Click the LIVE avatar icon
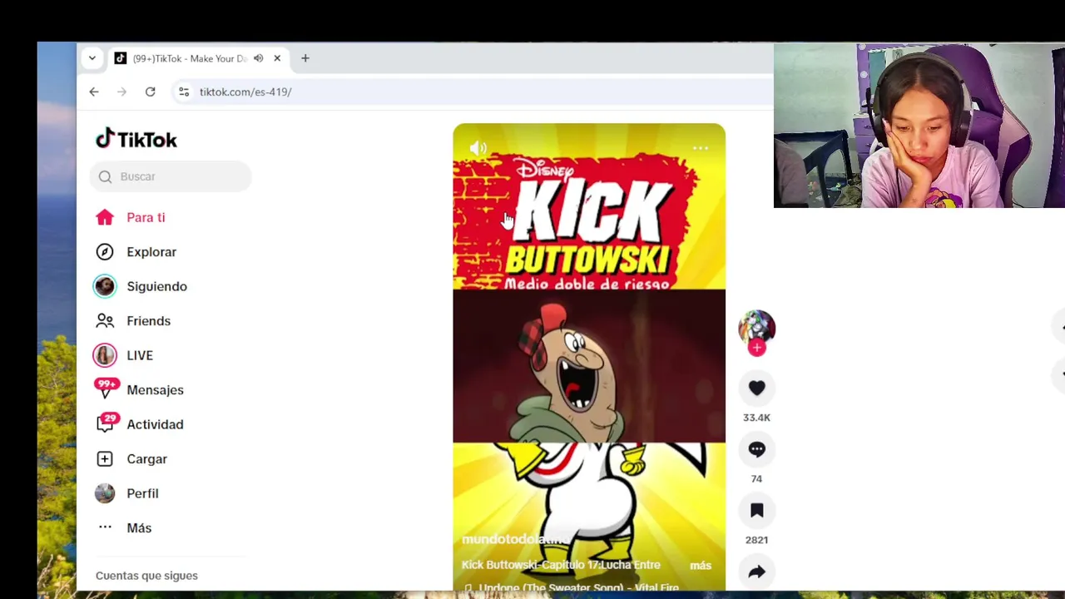The image size is (1065, 599). coord(105,355)
